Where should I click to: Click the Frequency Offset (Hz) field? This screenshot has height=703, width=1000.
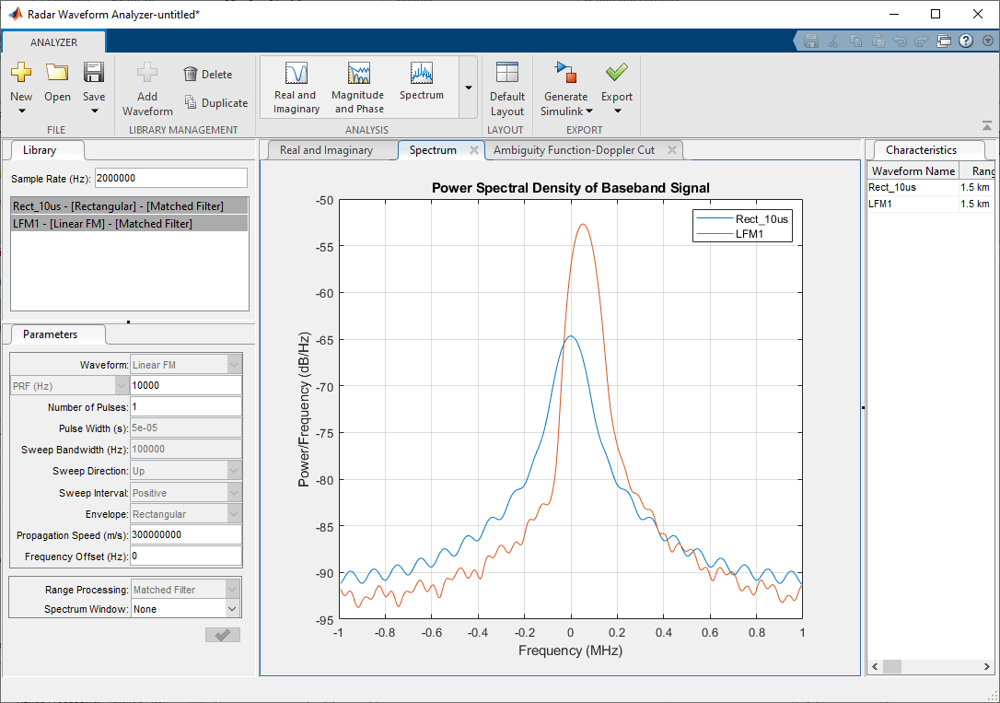click(186, 556)
